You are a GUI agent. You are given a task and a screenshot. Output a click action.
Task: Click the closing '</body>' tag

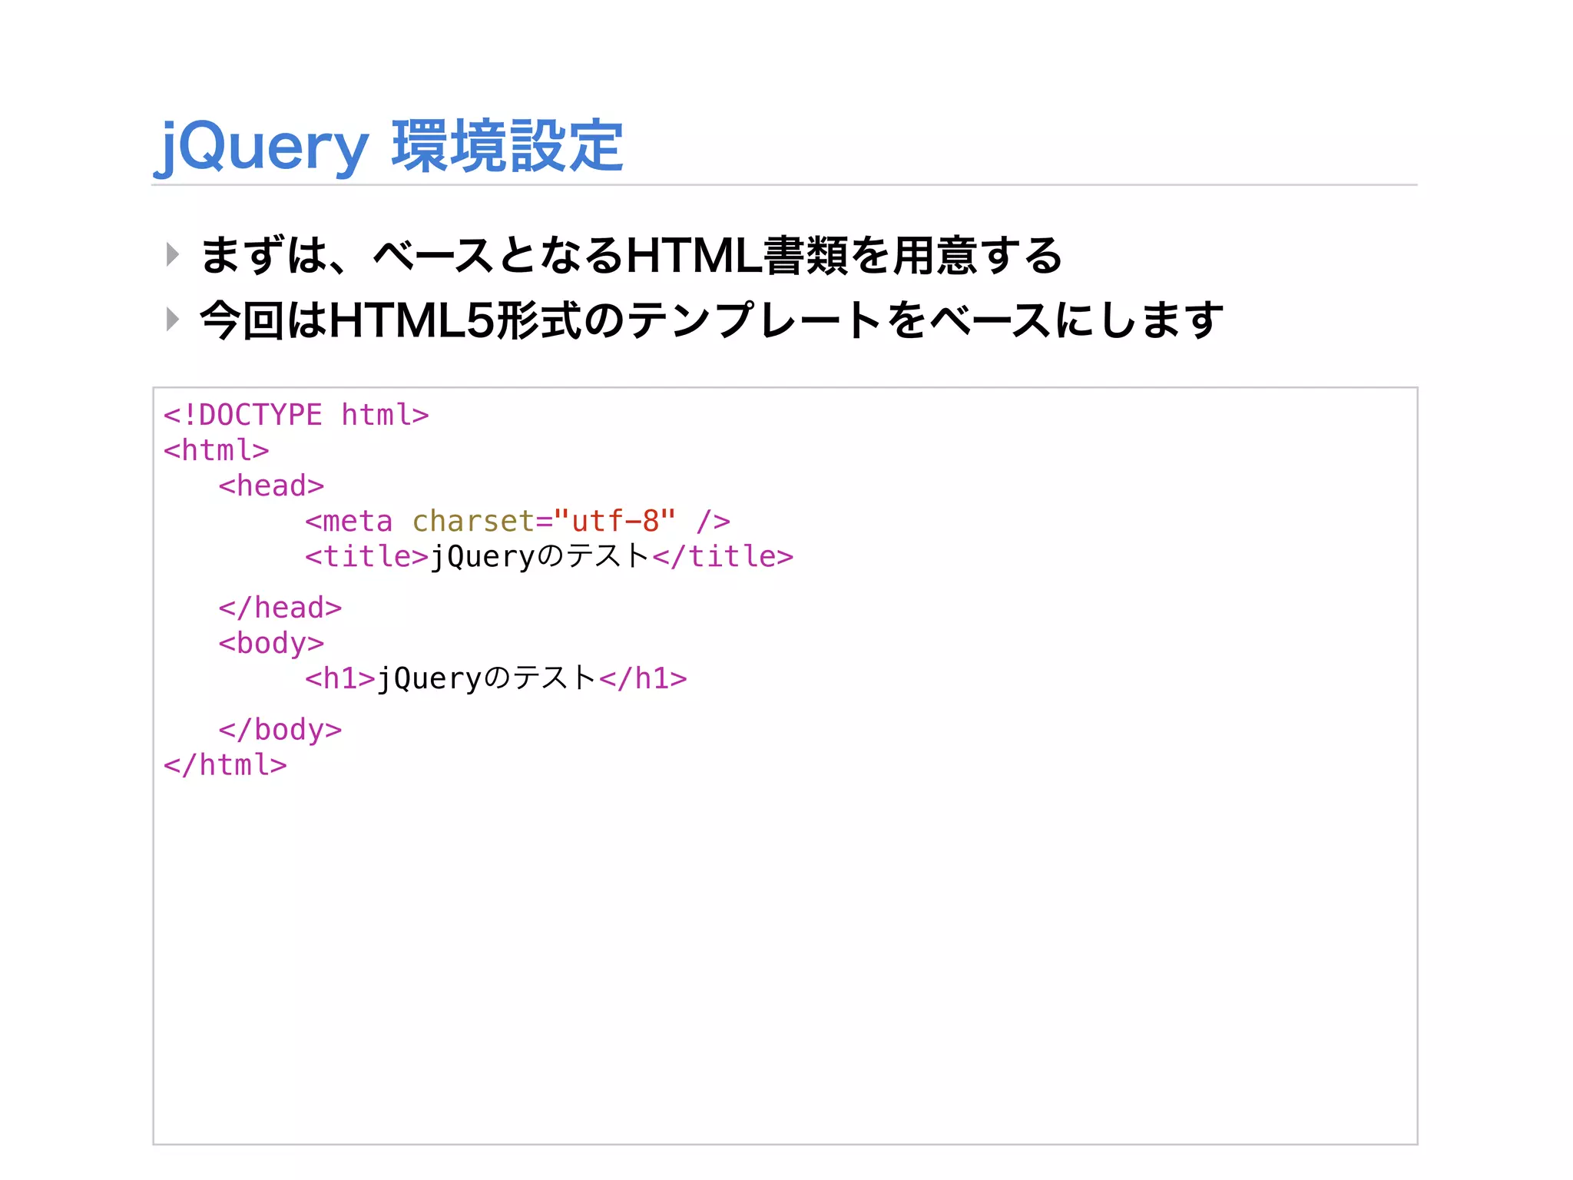[280, 730]
